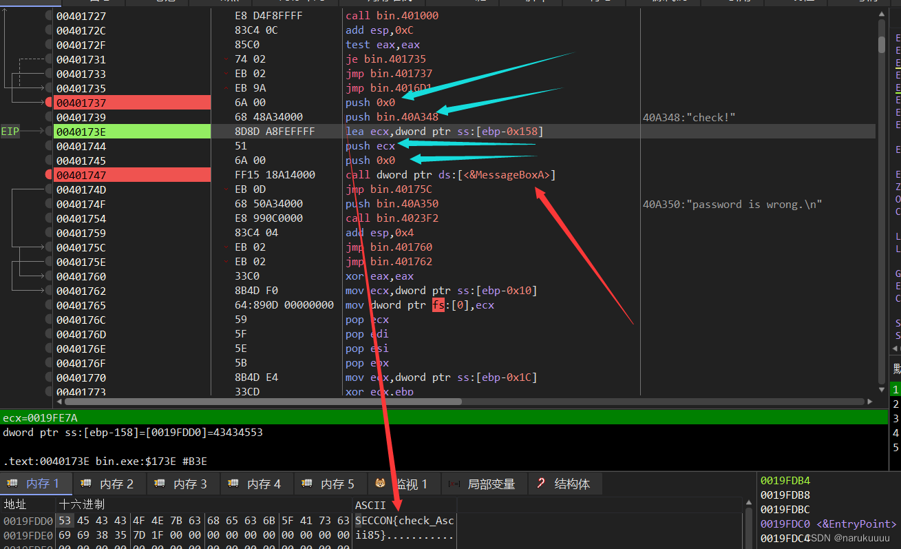Show the 局部变量 locals tab
Screen dimensions: 901x549
[x=484, y=484]
